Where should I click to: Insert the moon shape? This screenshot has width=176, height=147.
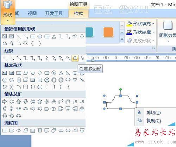pyautogui.click(x=12, y=87)
